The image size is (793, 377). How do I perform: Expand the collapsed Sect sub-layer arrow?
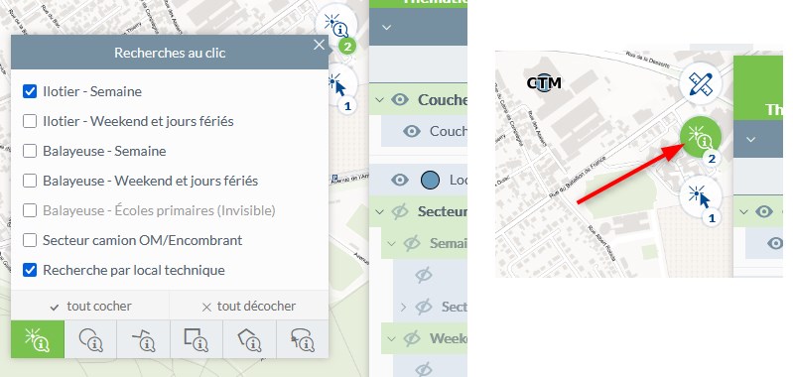click(403, 307)
